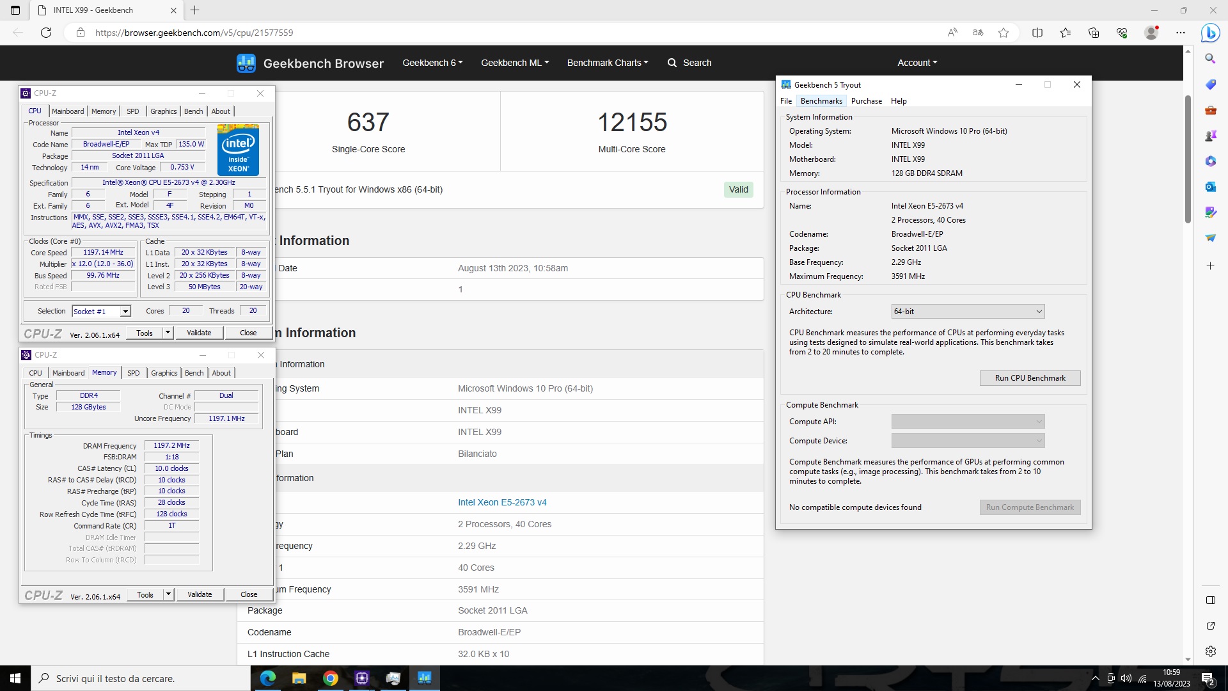Click the page vertical scrollbar thumb
Image resolution: width=1228 pixels, height=691 pixels.
tap(1188, 159)
